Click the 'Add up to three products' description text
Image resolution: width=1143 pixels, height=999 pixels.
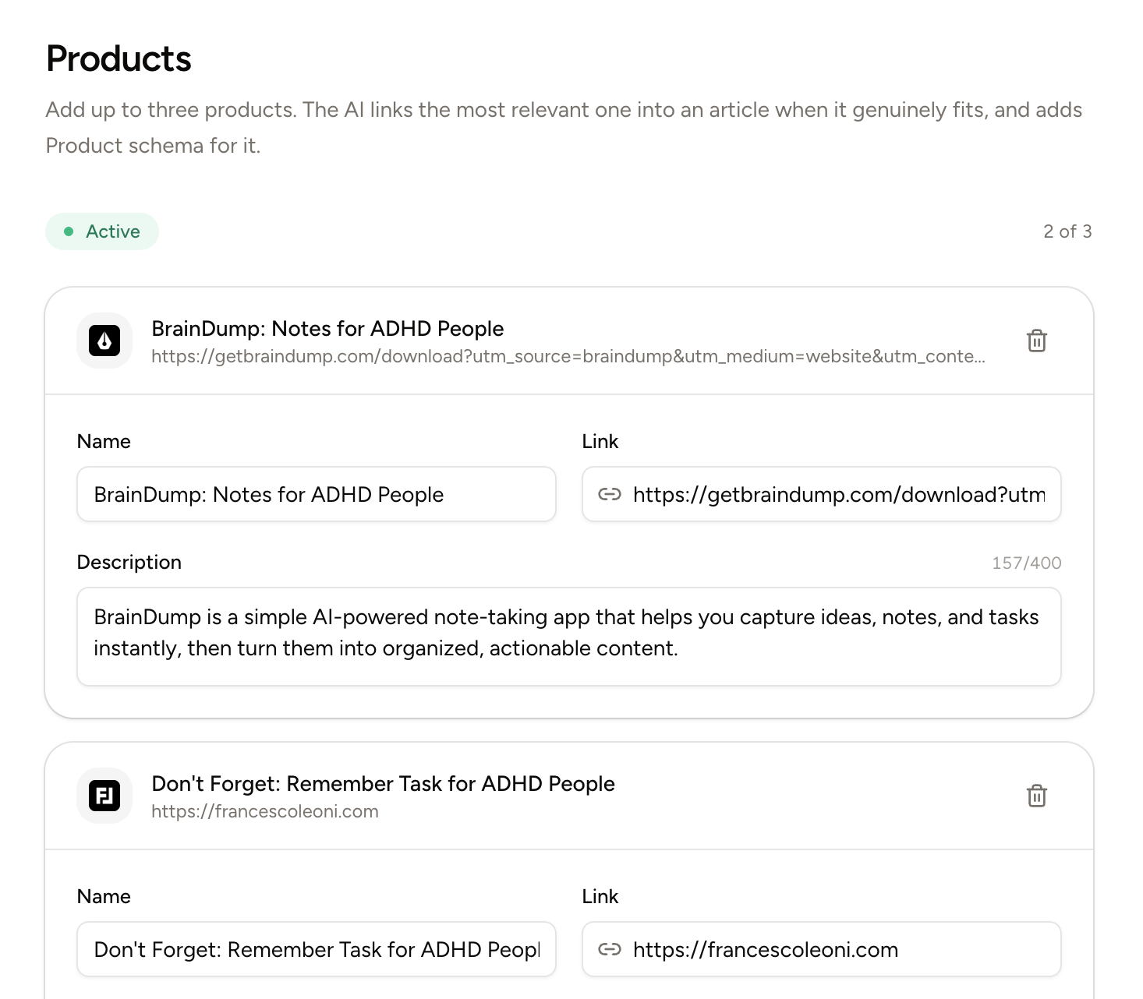[564, 127]
